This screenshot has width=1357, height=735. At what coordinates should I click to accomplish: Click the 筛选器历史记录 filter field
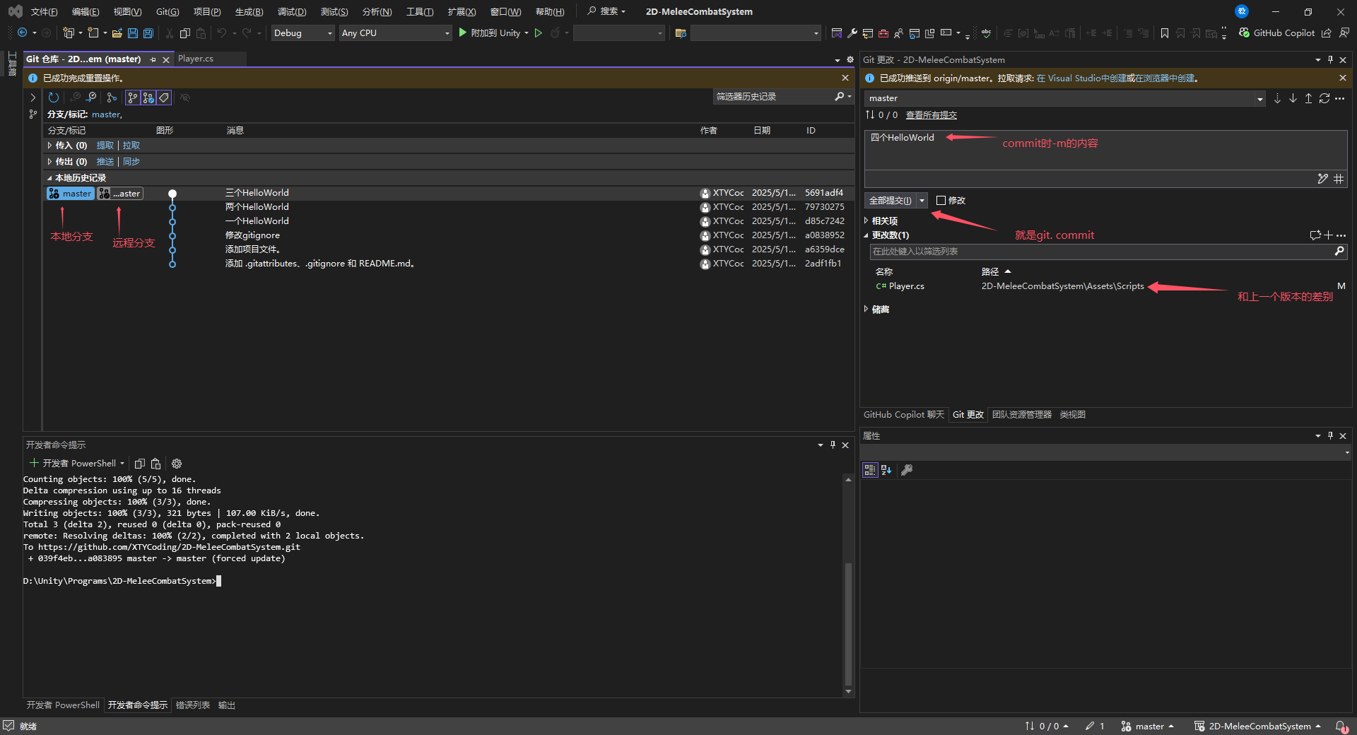tap(774, 97)
